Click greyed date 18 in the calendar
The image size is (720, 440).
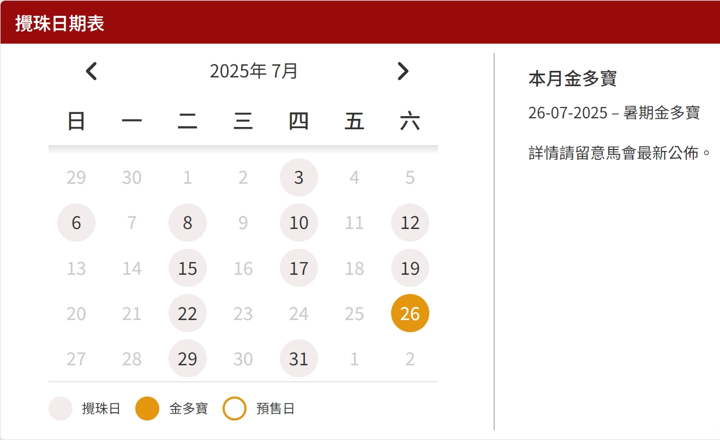tap(355, 268)
